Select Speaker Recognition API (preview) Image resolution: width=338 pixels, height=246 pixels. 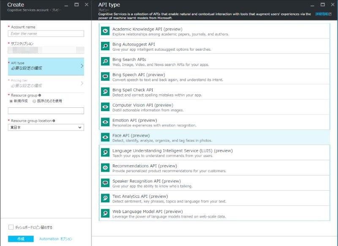click(x=214, y=183)
